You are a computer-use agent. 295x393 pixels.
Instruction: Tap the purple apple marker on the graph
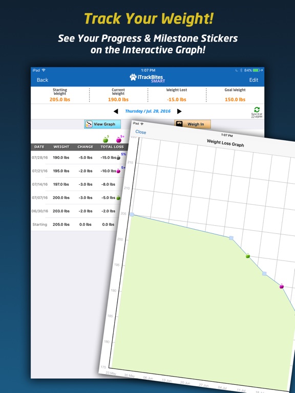coord(282,286)
